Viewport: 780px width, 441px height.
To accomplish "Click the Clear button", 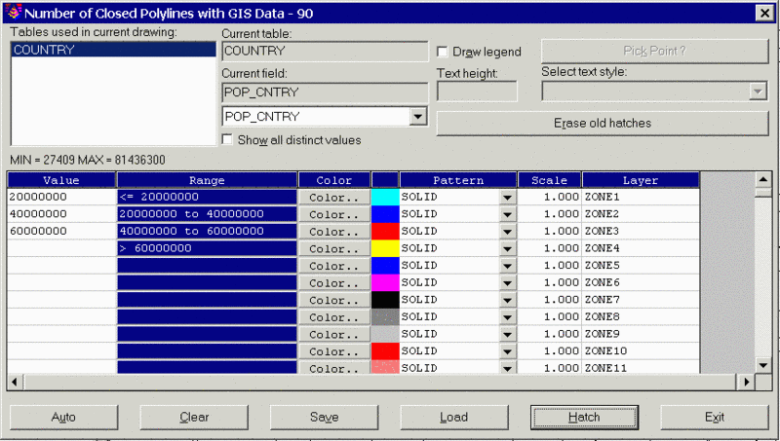I will pyautogui.click(x=194, y=418).
